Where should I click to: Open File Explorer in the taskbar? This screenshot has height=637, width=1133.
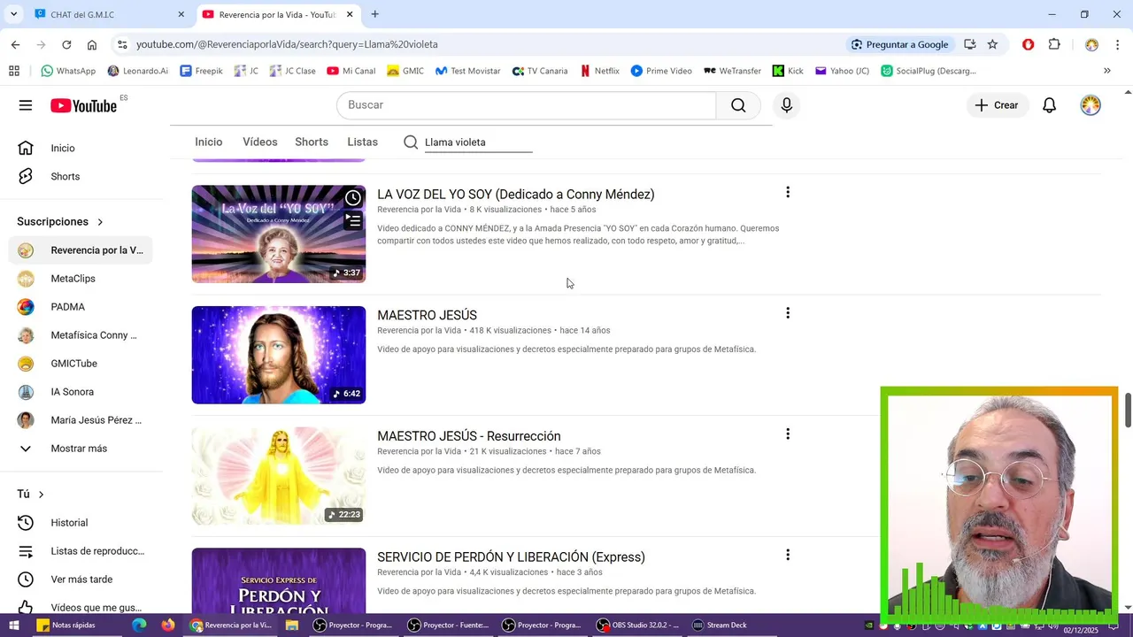[292, 625]
